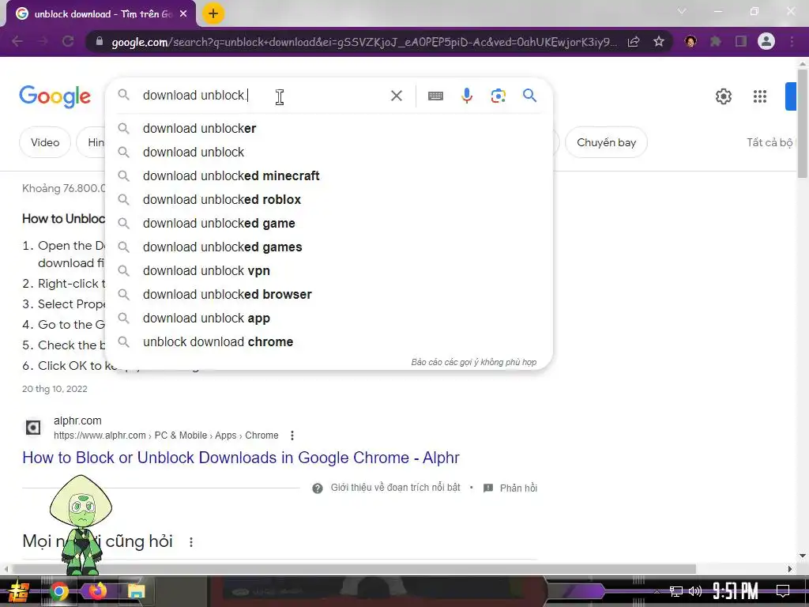Open File Explorer from the taskbar
The height and width of the screenshot is (607, 809).
[137, 591]
